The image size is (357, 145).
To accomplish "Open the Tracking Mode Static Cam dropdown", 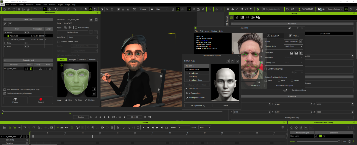I will pos(293,46).
